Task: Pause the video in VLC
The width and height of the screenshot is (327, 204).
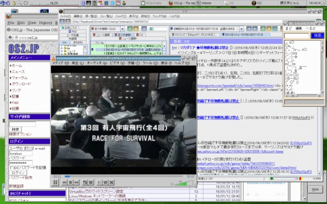Action: [x=55, y=182]
